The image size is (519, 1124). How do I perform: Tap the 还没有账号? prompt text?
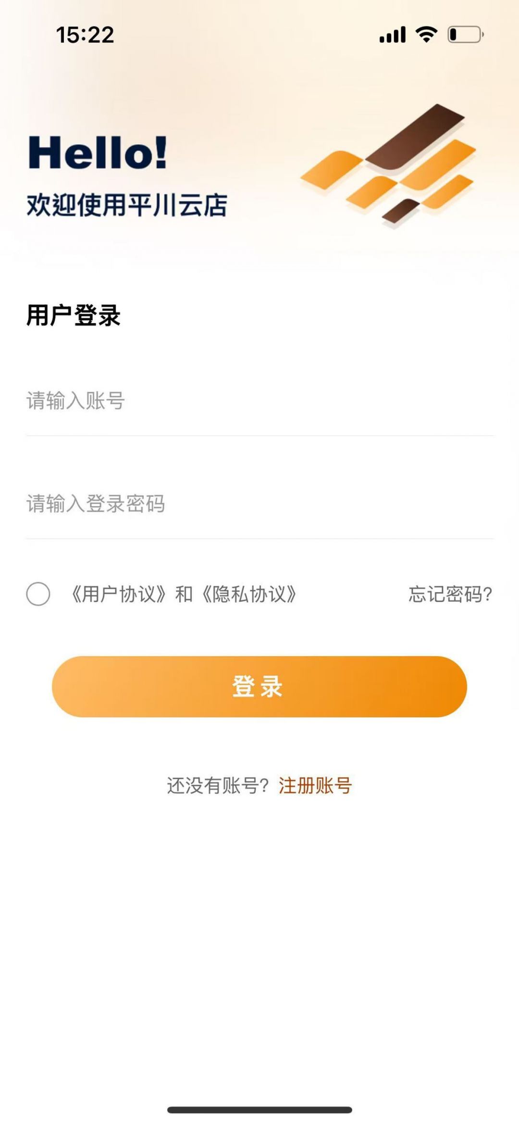click(218, 785)
